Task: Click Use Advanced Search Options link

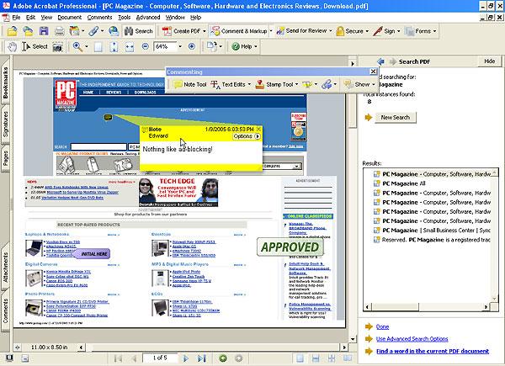Action: 412,339
